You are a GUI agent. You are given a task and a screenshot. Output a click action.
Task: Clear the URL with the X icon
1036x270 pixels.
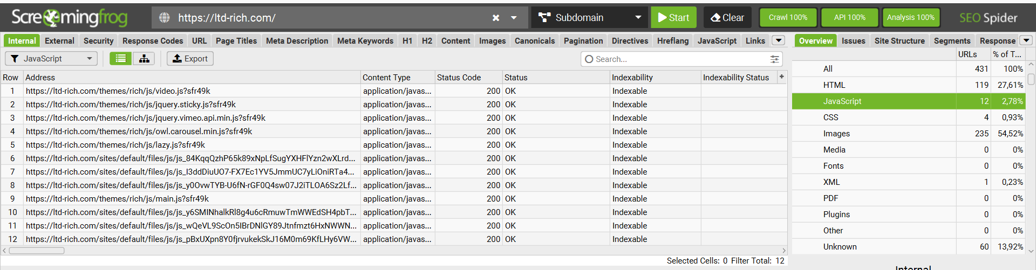coord(496,18)
